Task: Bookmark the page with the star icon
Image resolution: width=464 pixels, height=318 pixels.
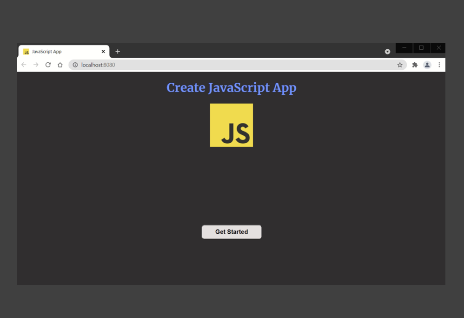Action: click(x=400, y=65)
